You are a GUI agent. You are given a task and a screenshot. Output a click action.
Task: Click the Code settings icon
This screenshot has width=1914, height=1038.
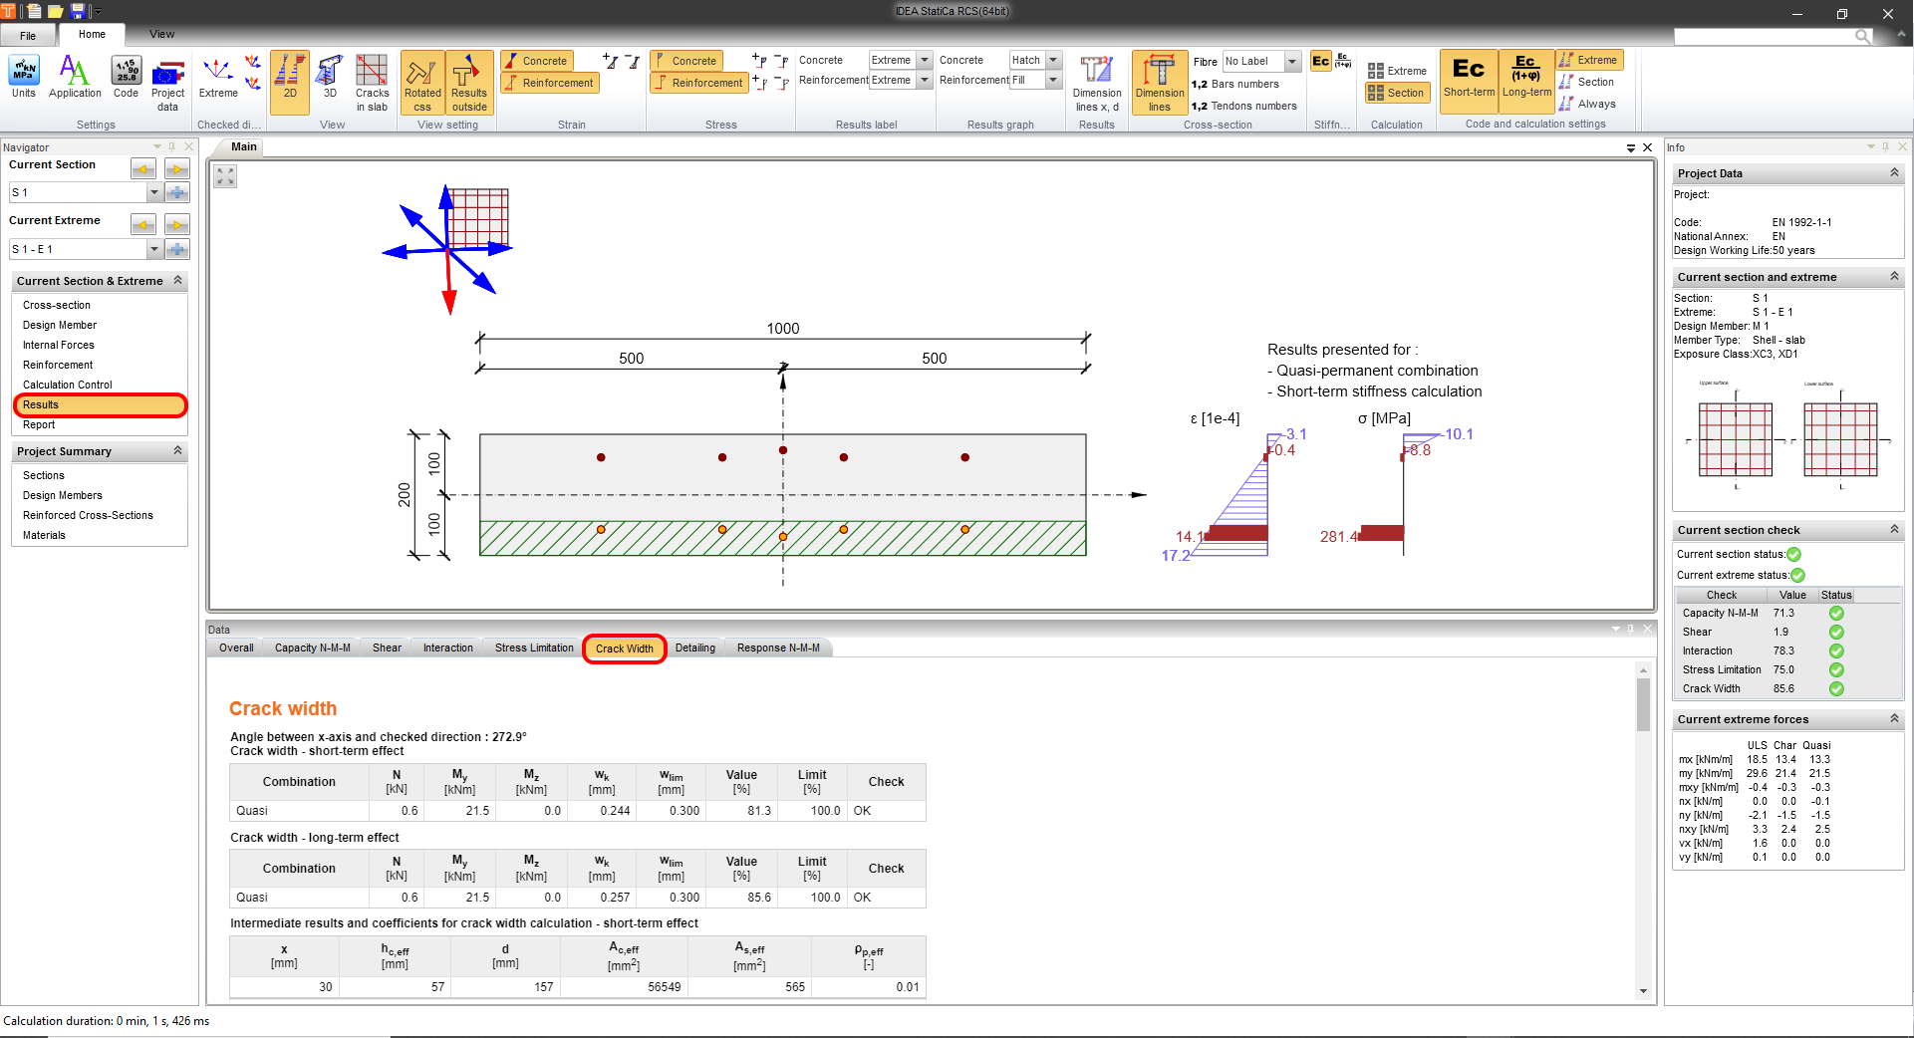(x=126, y=78)
